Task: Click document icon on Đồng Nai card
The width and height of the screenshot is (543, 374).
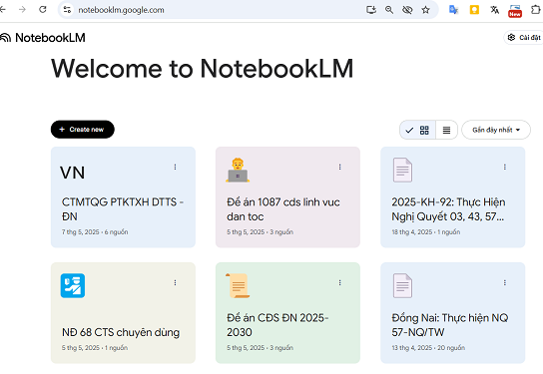Action: click(x=402, y=286)
